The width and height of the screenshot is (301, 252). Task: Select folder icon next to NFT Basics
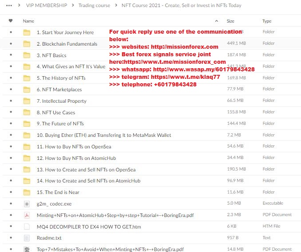(x=27, y=55)
